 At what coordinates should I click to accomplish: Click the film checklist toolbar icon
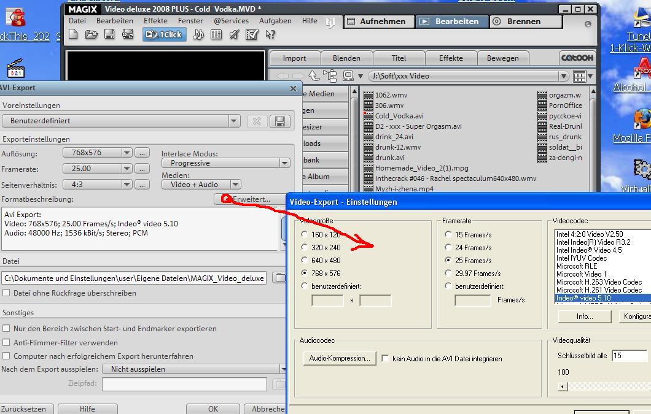[252, 34]
